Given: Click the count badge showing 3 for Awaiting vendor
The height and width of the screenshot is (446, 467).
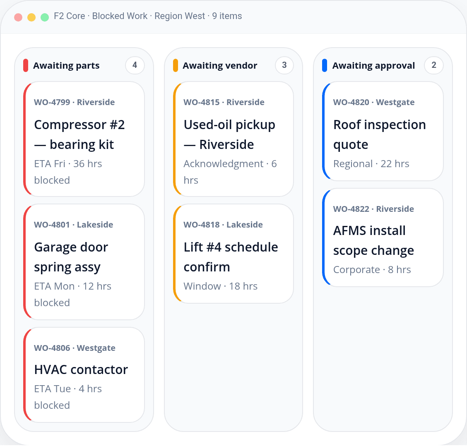Looking at the screenshot, I should (284, 65).
